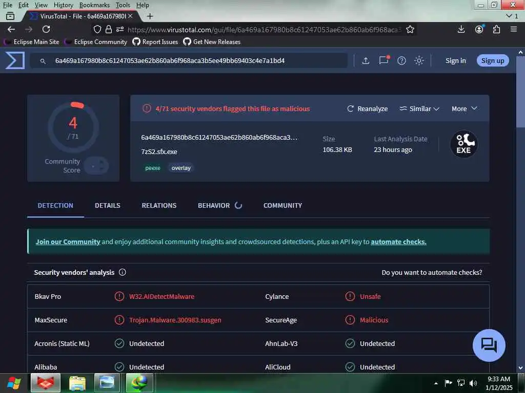525x393 pixels.
Task: Click the VirusTotal logo icon
Action: (15, 60)
